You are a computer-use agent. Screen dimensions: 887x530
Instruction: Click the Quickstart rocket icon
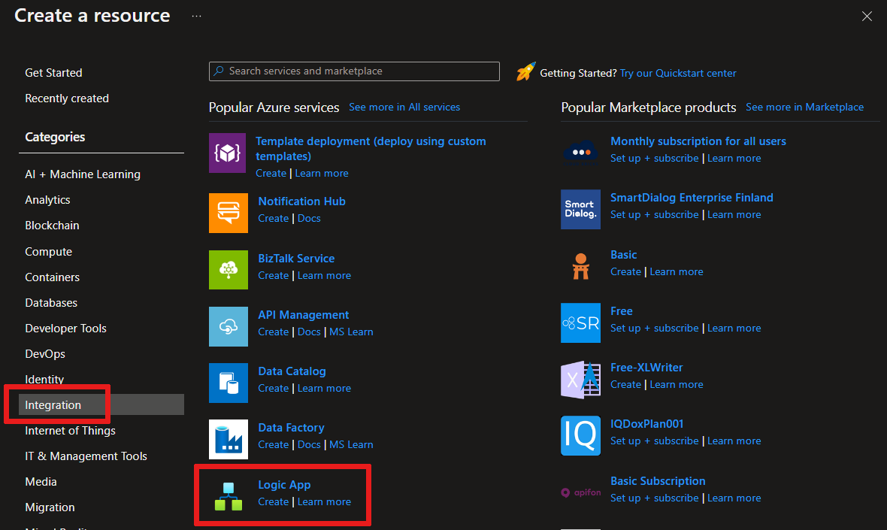[x=525, y=72]
